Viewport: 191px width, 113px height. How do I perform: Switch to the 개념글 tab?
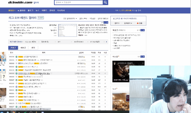[x=23, y=48]
